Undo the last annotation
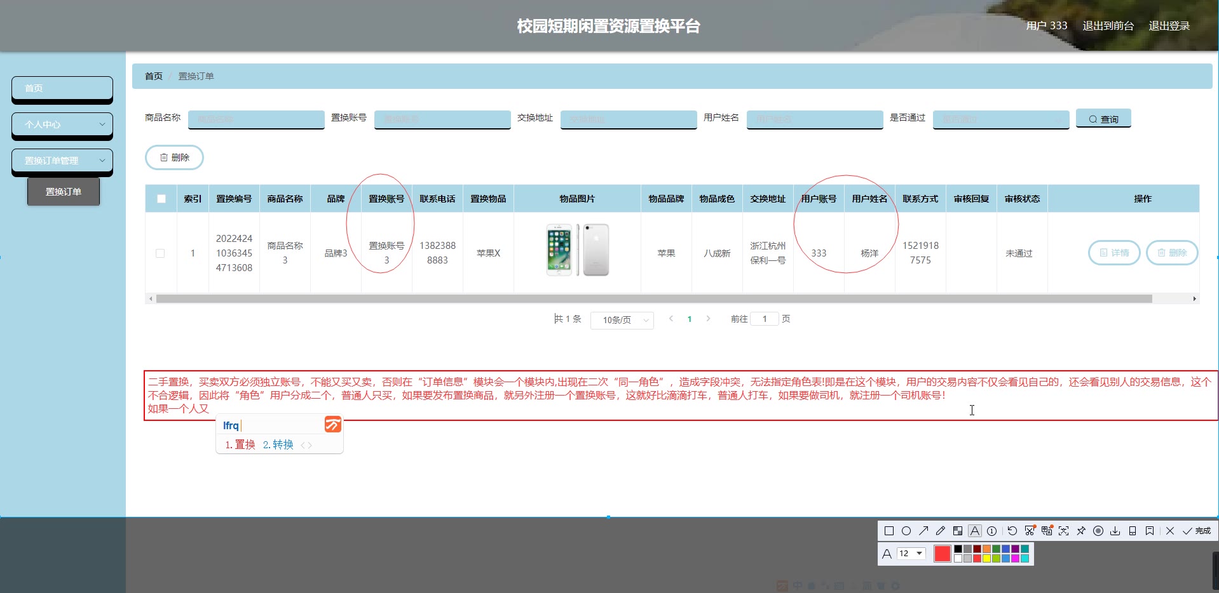 click(x=1012, y=531)
